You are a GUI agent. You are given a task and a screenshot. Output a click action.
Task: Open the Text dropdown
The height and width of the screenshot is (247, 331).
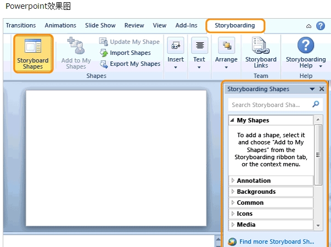199,53
